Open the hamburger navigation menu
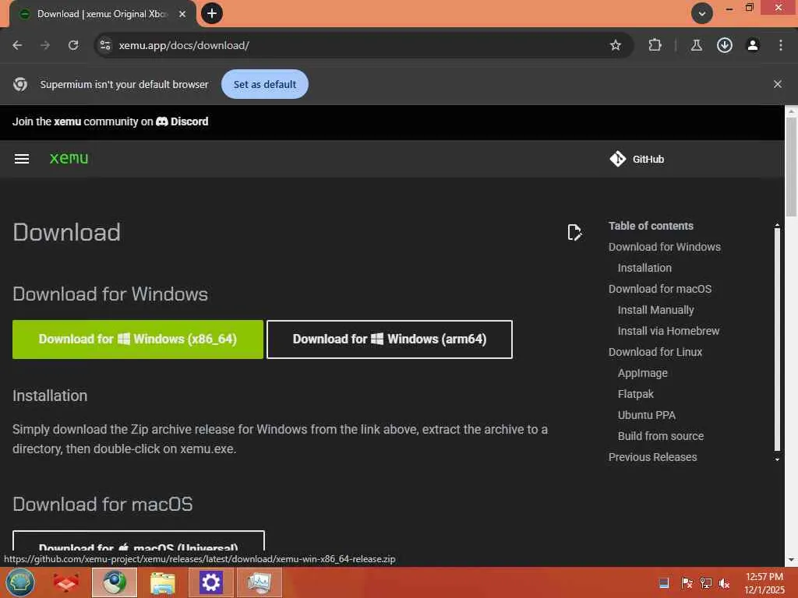The width and height of the screenshot is (798, 598). [x=21, y=159]
